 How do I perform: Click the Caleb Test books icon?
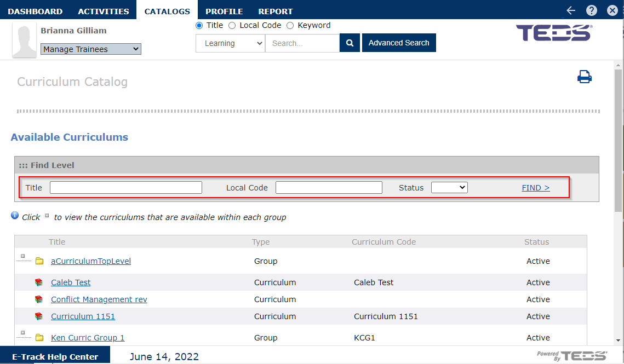coord(39,282)
